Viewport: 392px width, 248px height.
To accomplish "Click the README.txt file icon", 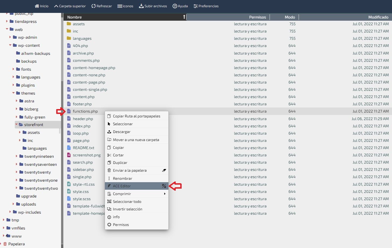I will point(69,148).
